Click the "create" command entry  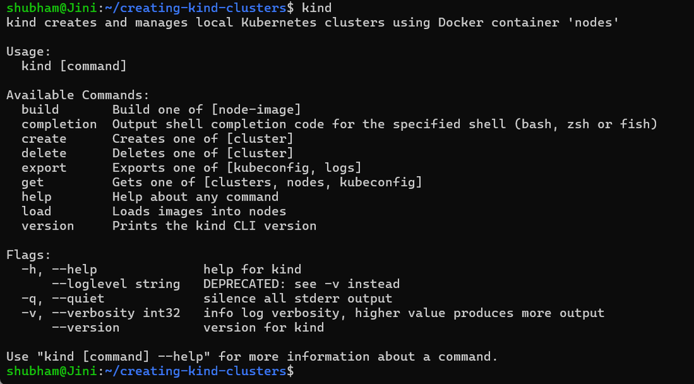(44, 139)
